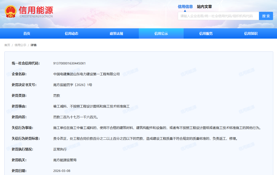Open the 信用服务 navigation menu
The width and height of the screenshot is (277, 175).
pyautogui.click(x=206, y=33)
